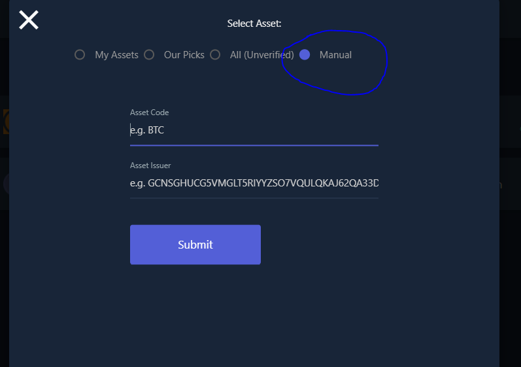
Task: Pick the Manual radio button
Action: tap(305, 55)
